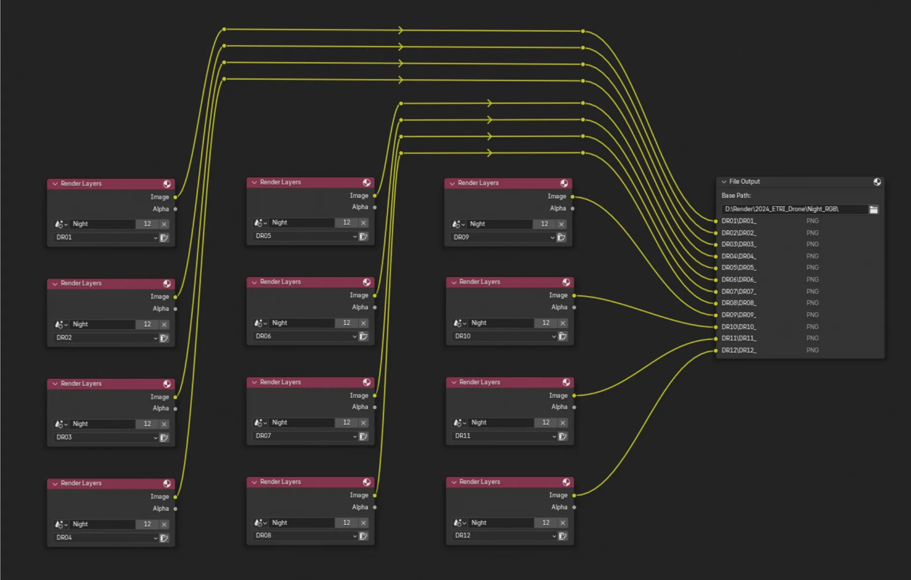Viewport: 911px width, 580px height.
Task: Remove the Night scene with X on DR02
Action: point(164,324)
